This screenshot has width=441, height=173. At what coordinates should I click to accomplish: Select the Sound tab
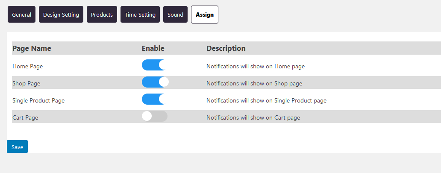pos(175,15)
